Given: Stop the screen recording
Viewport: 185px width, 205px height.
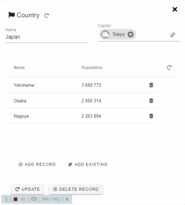Looking at the screenshot, I should (16, 199).
